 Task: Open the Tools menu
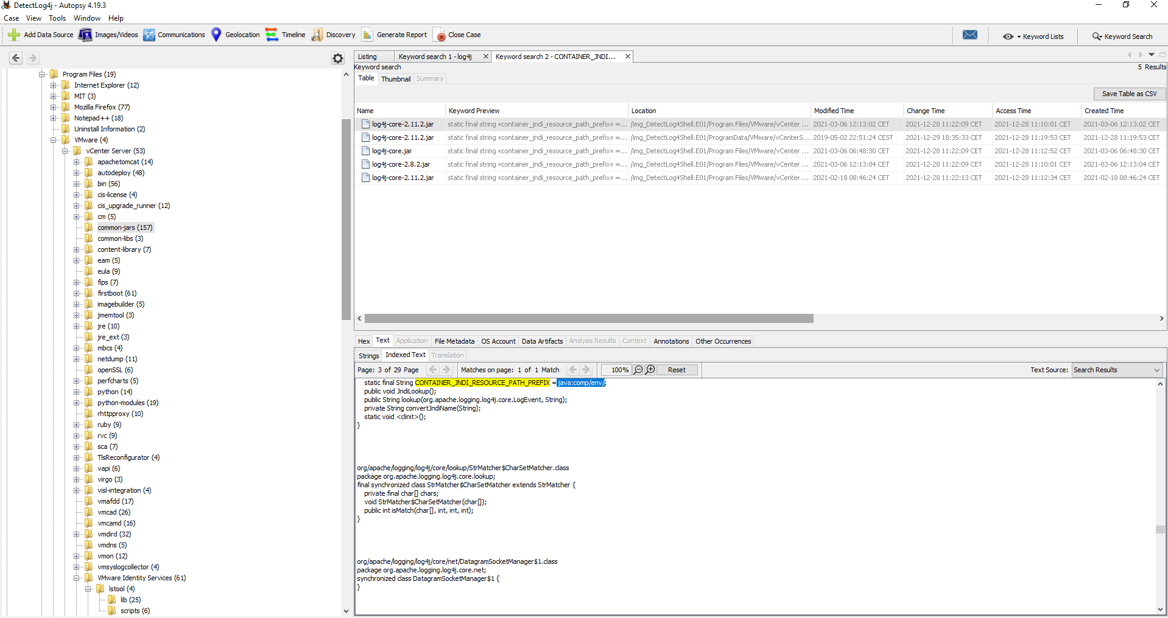click(x=57, y=18)
